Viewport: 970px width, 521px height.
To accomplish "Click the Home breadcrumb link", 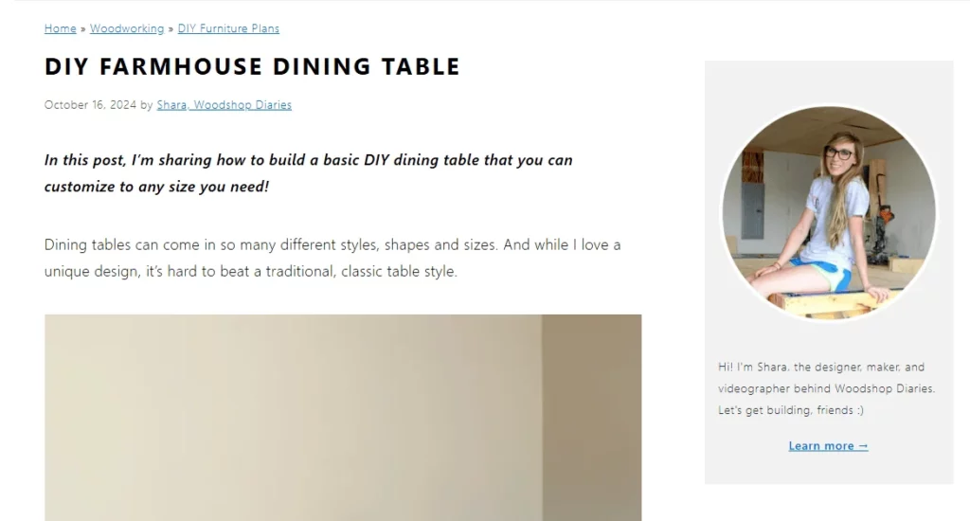I will (x=60, y=28).
